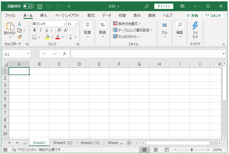Click the Share button

pos(193,16)
